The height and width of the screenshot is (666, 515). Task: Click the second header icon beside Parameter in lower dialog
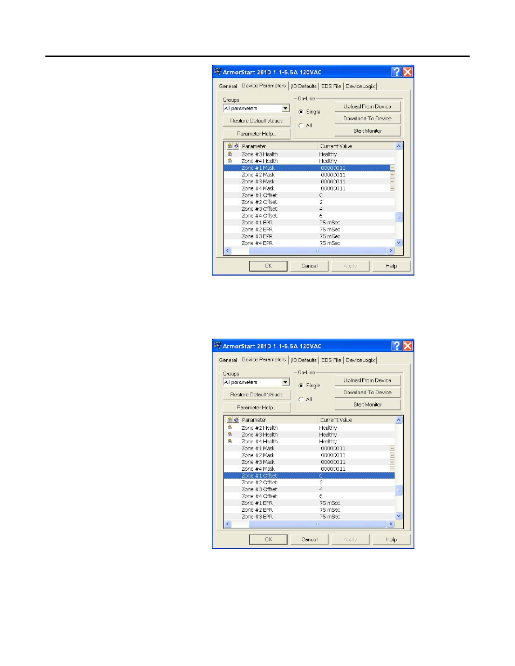(x=236, y=420)
